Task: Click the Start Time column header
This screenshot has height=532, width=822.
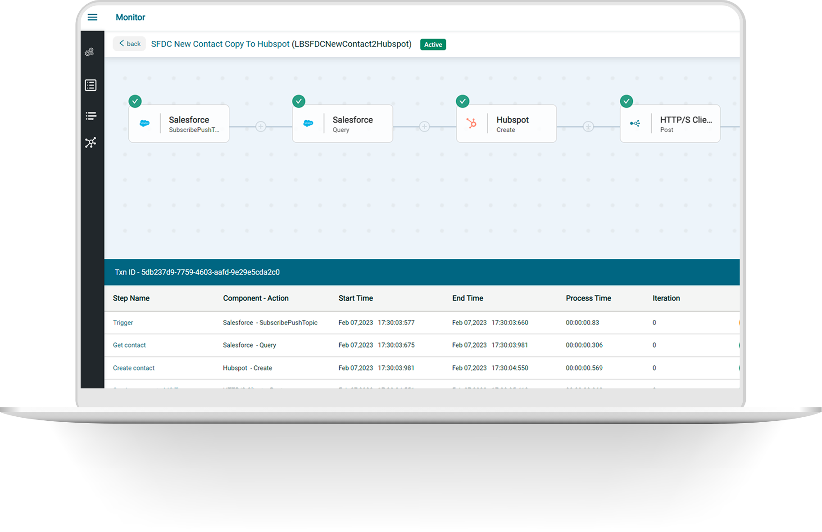Action: point(355,298)
